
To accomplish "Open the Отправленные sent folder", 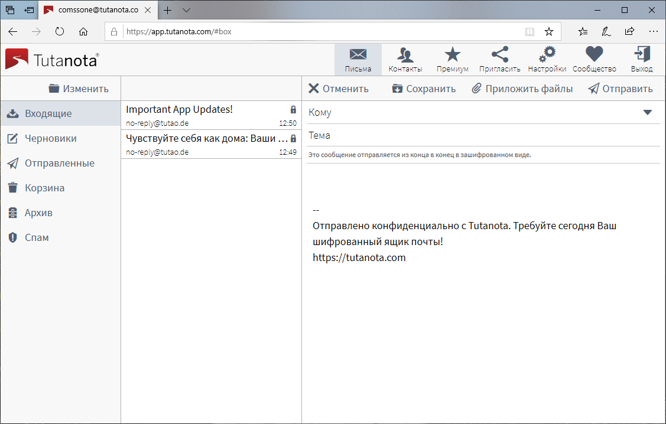I will (x=60, y=163).
